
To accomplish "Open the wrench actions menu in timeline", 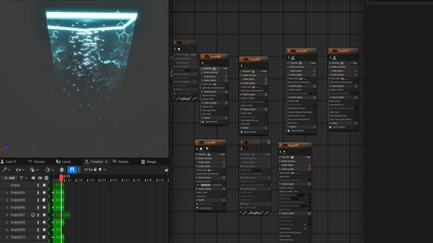I will tap(5, 170).
